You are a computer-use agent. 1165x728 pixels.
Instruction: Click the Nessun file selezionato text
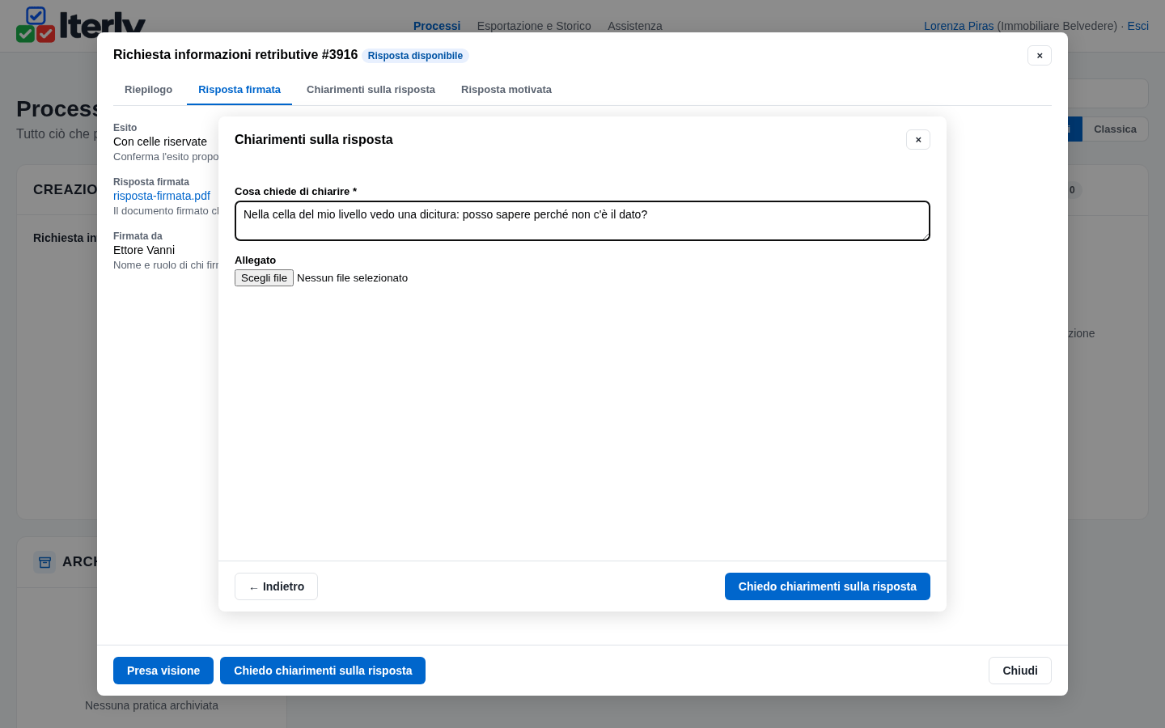point(352,278)
